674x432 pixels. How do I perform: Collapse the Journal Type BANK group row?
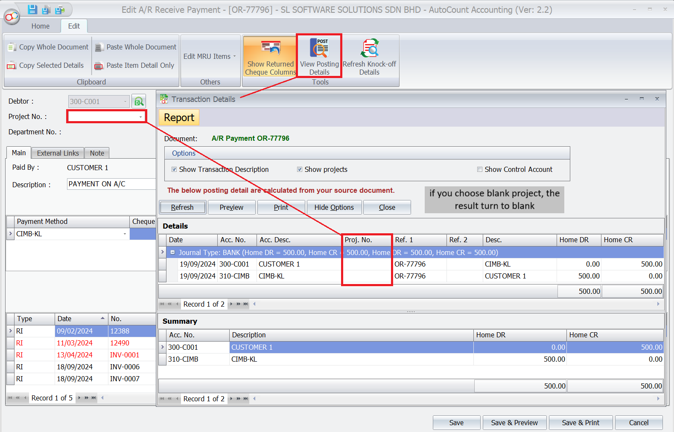172,252
